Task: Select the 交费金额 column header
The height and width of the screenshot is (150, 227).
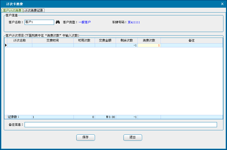Action: point(105,40)
